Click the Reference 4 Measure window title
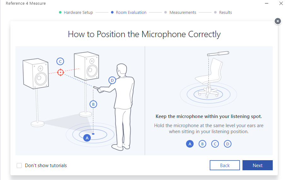This screenshot has width=286, height=180. coord(26,3)
